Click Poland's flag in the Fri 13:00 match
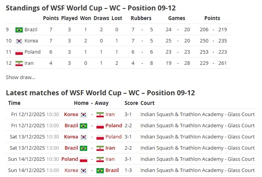262x177 pixels. tap(100, 126)
